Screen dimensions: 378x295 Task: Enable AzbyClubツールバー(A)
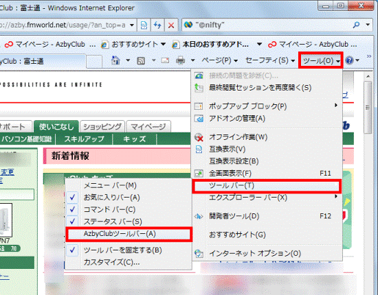[x=129, y=234]
